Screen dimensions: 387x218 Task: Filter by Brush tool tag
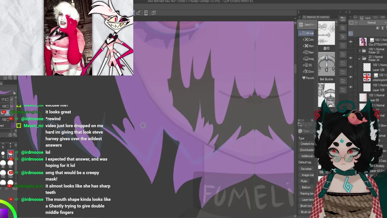click(306, 206)
